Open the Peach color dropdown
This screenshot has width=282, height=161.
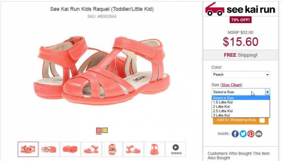(x=240, y=74)
